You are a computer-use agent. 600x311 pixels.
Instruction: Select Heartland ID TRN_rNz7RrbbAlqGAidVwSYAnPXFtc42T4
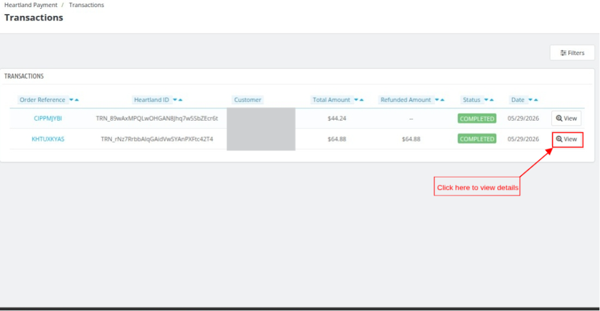157,139
